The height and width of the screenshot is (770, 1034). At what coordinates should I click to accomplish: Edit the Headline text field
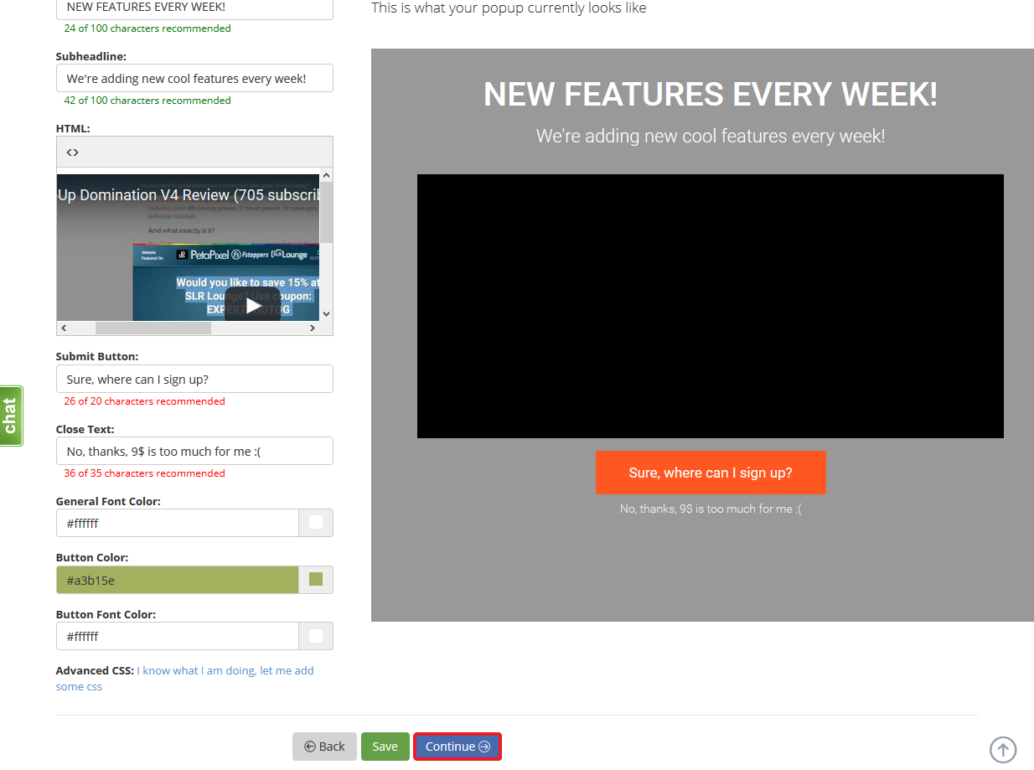click(x=194, y=8)
